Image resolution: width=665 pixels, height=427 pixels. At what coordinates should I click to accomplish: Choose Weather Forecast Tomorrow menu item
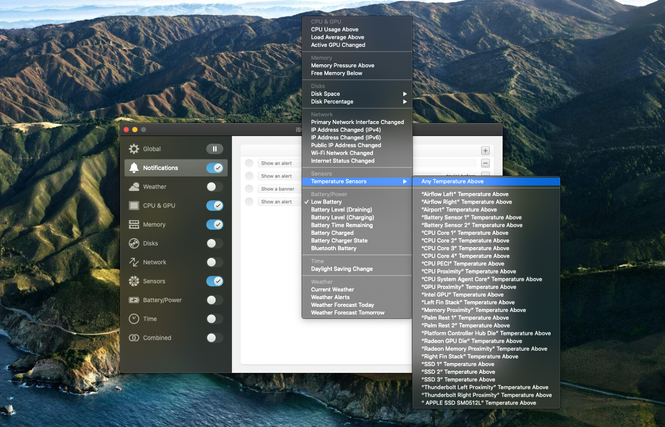coord(347,312)
